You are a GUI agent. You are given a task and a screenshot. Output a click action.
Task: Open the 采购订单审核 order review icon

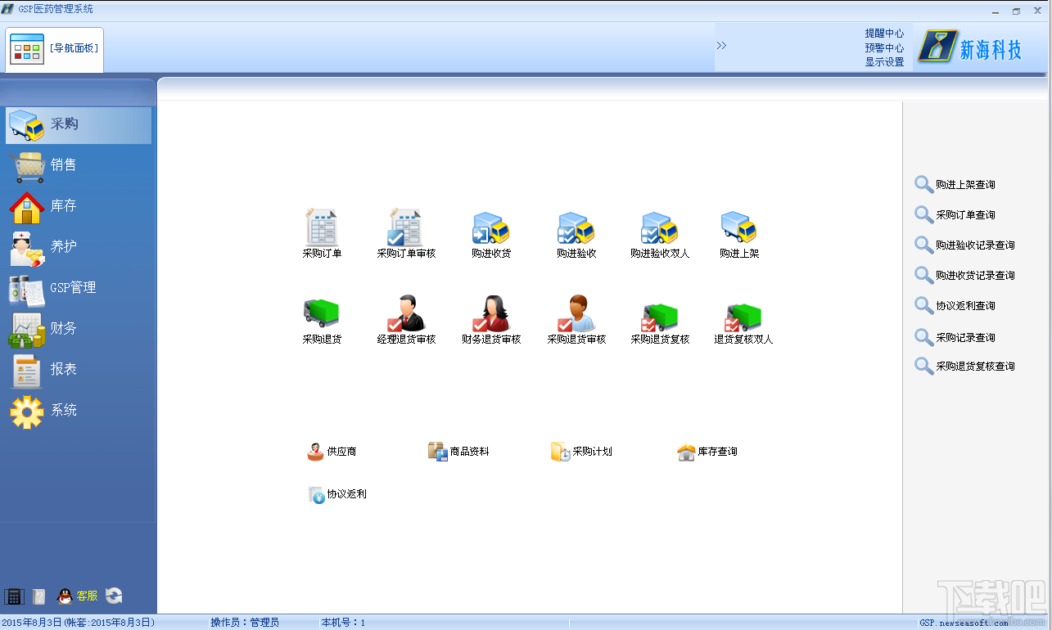[x=406, y=234]
